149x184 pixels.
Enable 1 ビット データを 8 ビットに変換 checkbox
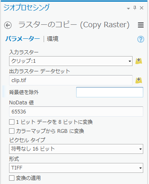click(12, 122)
